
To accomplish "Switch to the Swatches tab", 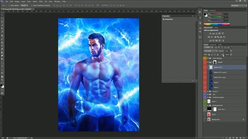I will click(212, 10).
